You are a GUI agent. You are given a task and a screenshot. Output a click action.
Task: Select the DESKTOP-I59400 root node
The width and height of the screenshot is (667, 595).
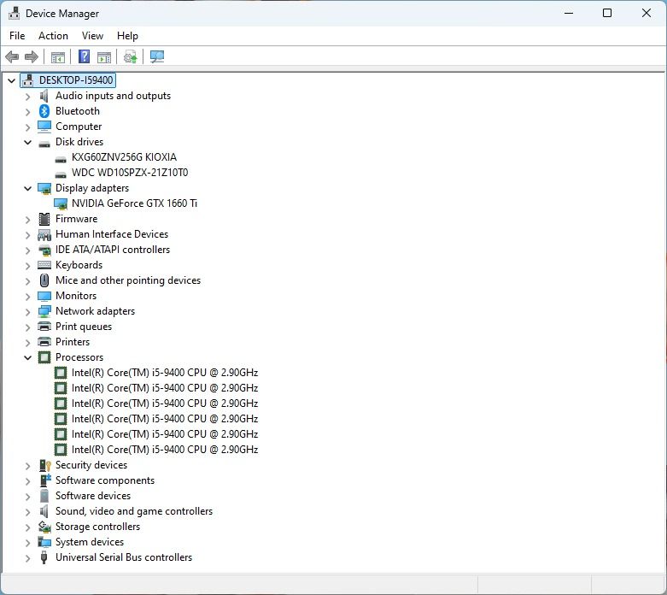75,80
